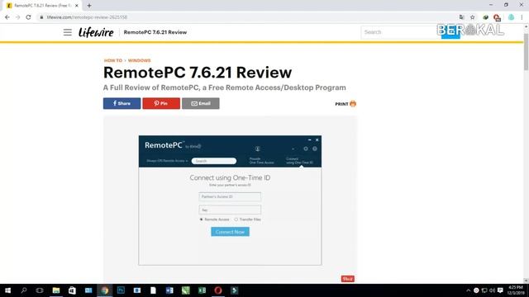Click the site lock icon in address bar

click(x=41, y=17)
